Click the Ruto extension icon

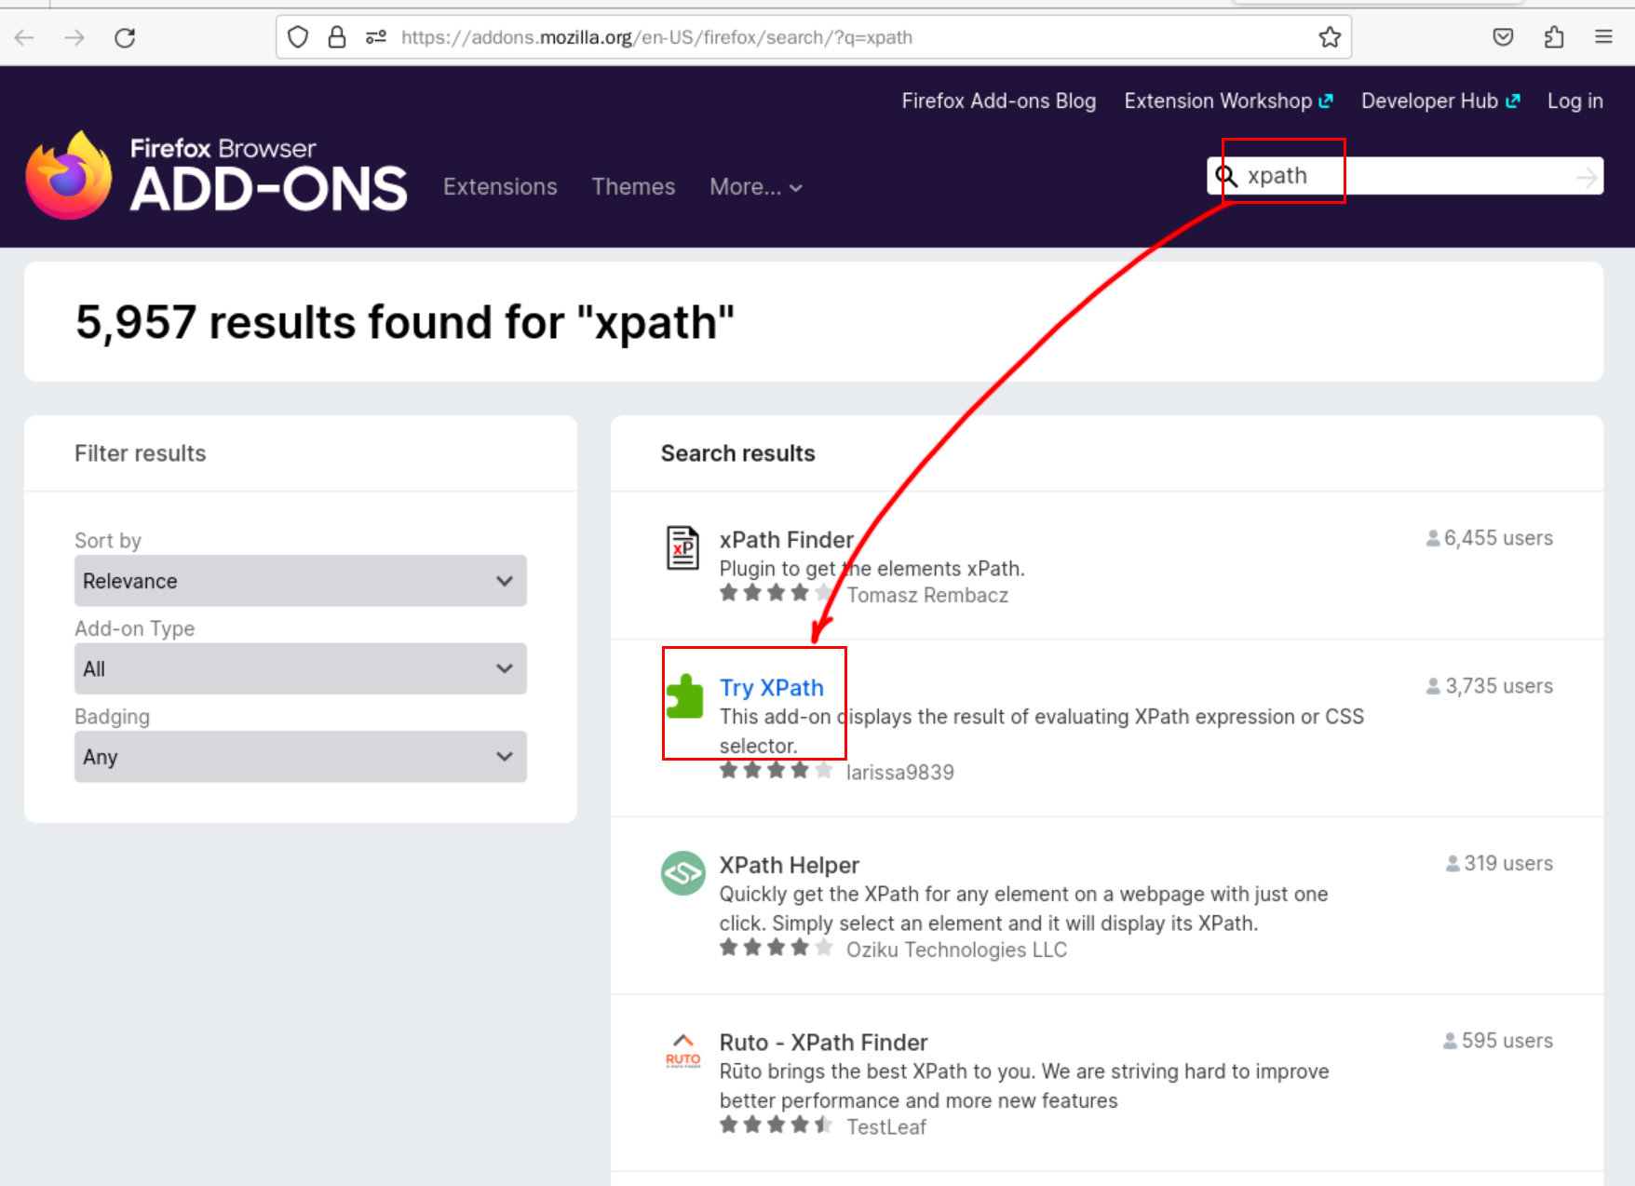683,1050
